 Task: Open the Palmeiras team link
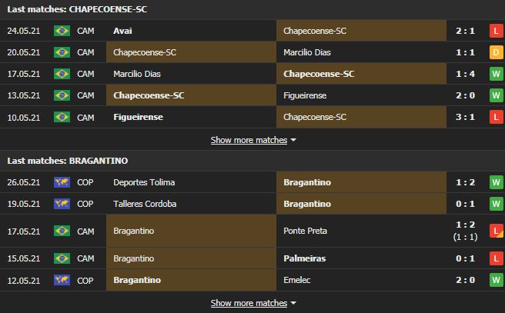(x=305, y=258)
